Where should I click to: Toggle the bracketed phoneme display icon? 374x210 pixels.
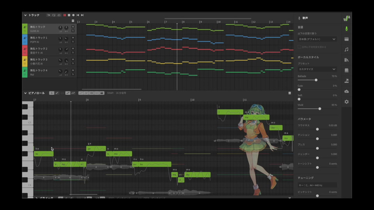[x=97, y=93]
